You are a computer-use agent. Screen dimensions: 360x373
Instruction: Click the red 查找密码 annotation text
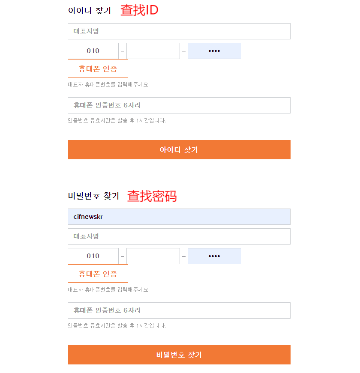[151, 197]
